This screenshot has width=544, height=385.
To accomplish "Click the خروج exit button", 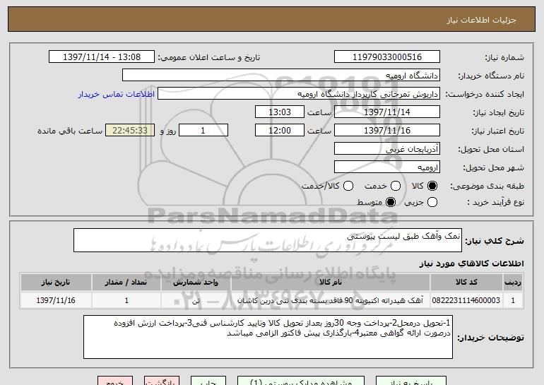I will (x=115, y=381).
